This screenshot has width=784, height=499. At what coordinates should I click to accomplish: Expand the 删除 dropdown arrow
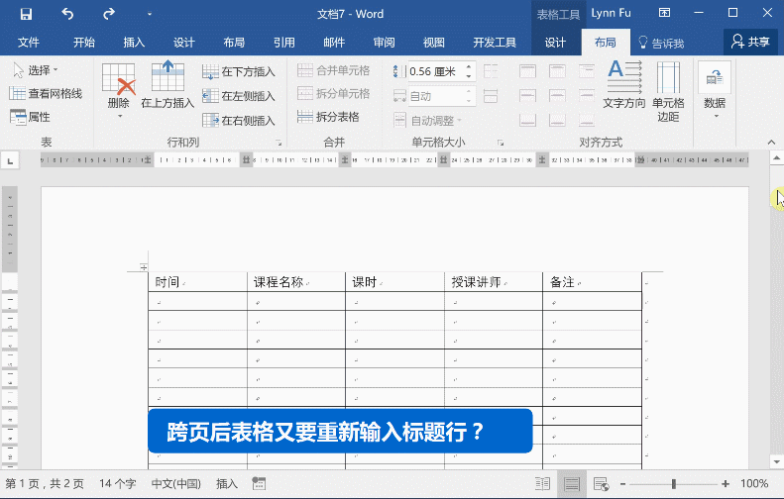[x=119, y=117]
